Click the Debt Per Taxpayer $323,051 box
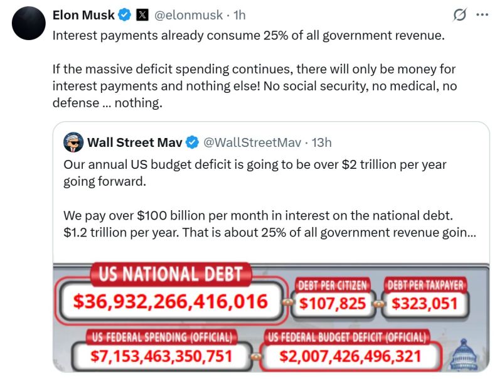This screenshot has width=502, height=379. [x=426, y=304]
